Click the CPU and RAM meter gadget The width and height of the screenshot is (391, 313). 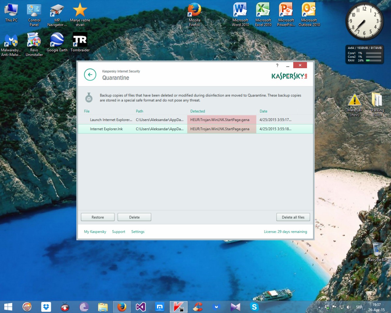(365, 54)
